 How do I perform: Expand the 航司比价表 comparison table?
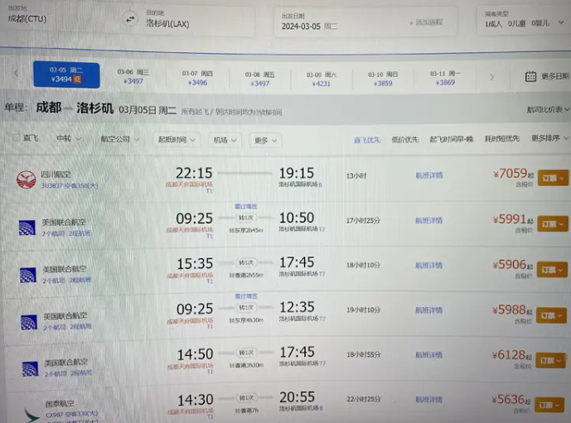[x=548, y=109]
